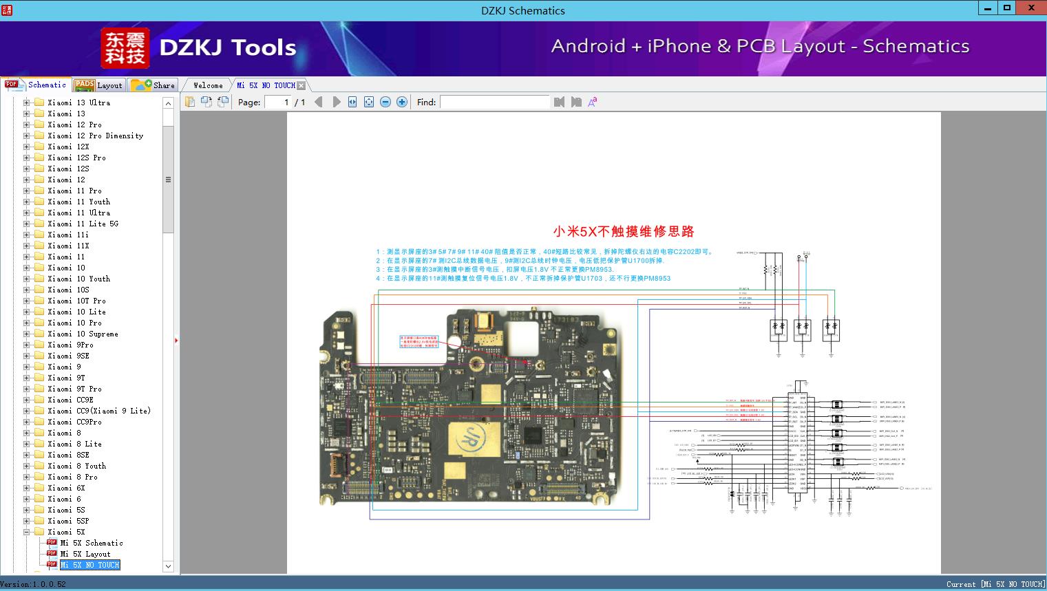1047x591 pixels.
Task: Click the folder icon for Xiaomi 8 Youth
Action: point(39,466)
